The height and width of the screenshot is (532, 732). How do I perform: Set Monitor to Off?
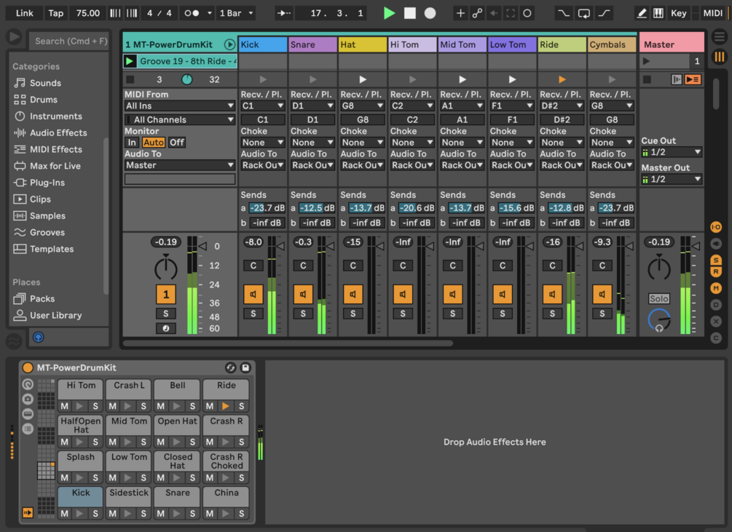[x=176, y=142]
